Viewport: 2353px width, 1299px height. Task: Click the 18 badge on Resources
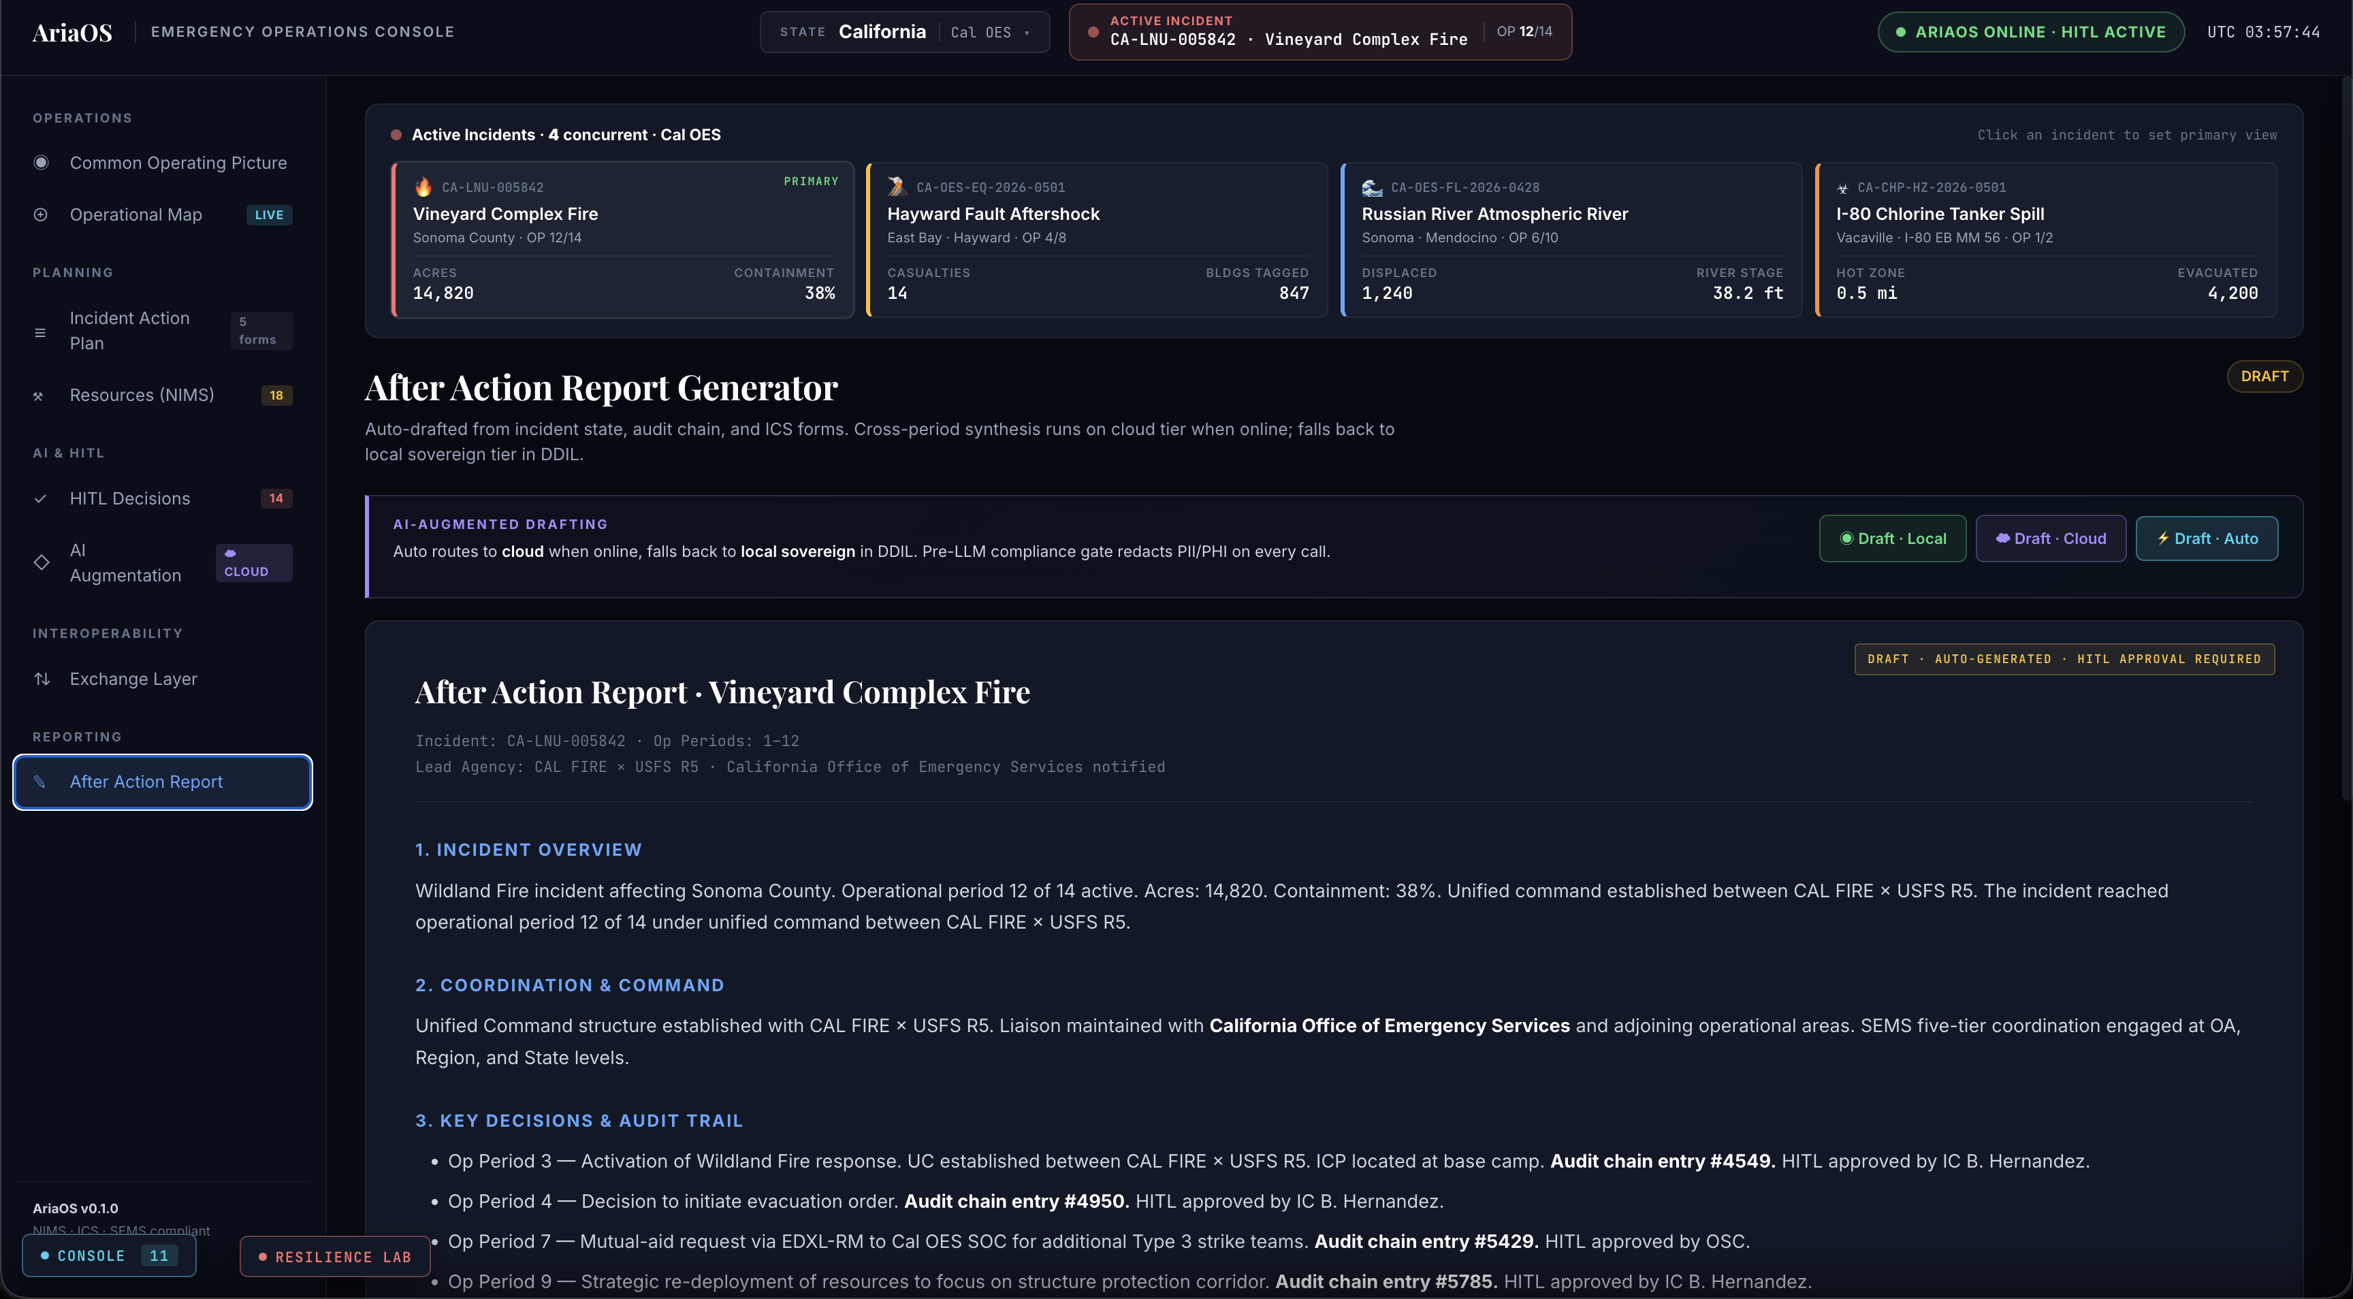point(277,396)
